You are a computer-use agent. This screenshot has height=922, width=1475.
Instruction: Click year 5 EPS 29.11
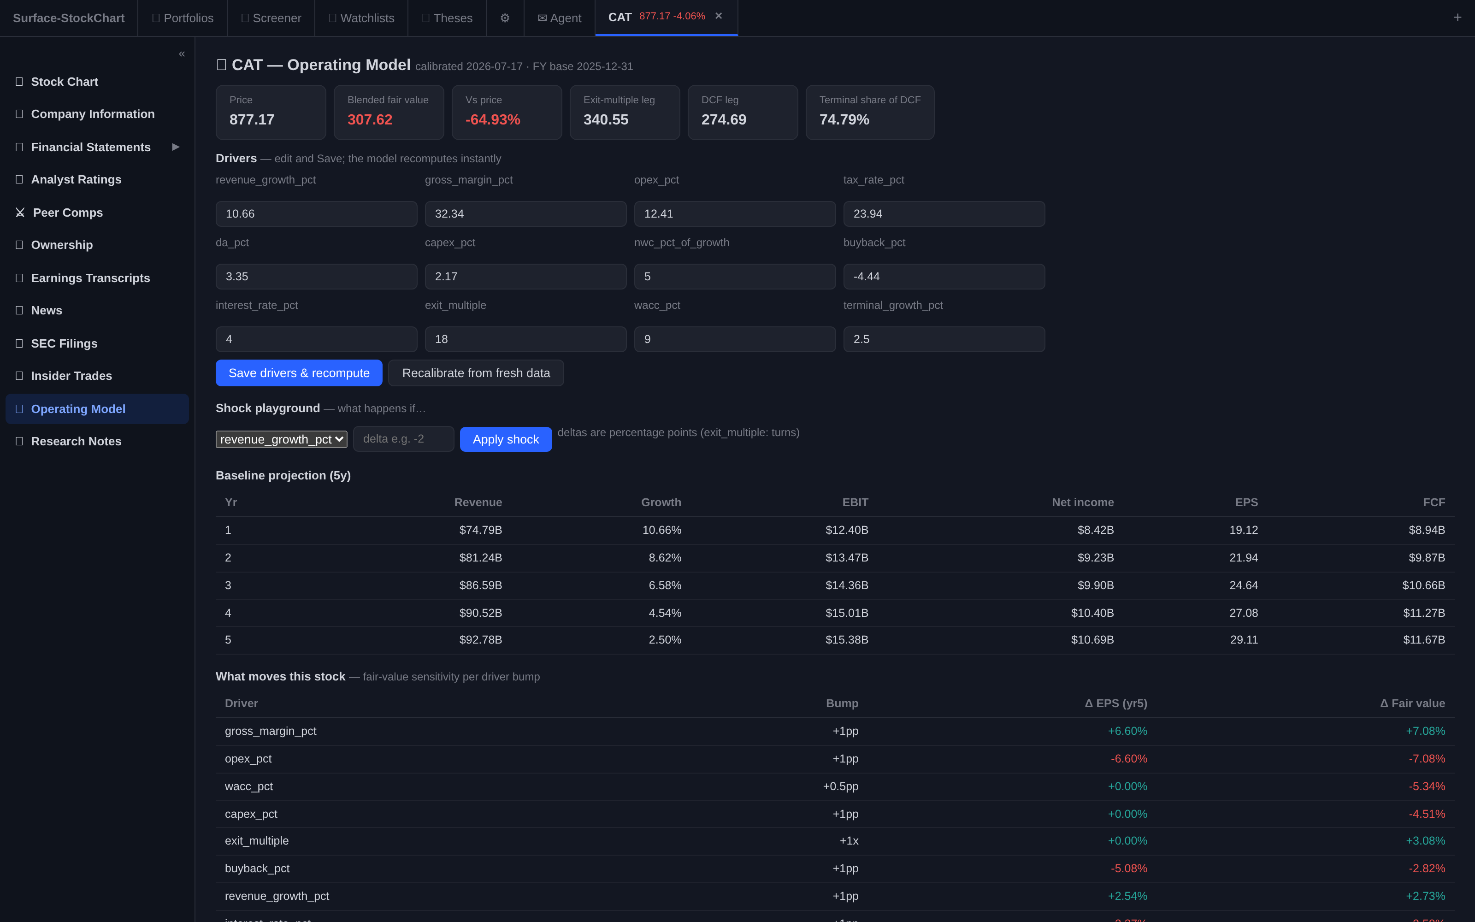click(1244, 640)
